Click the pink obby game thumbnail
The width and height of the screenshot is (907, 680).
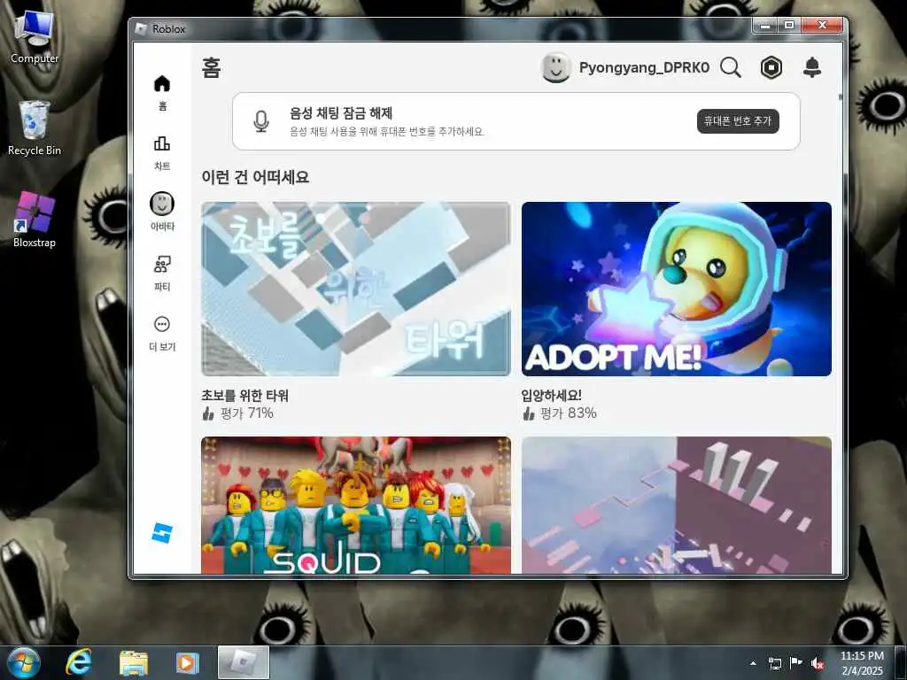point(676,506)
